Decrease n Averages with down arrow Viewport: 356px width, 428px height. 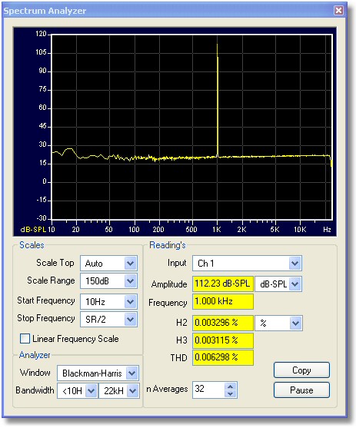(x=231, y=394)
